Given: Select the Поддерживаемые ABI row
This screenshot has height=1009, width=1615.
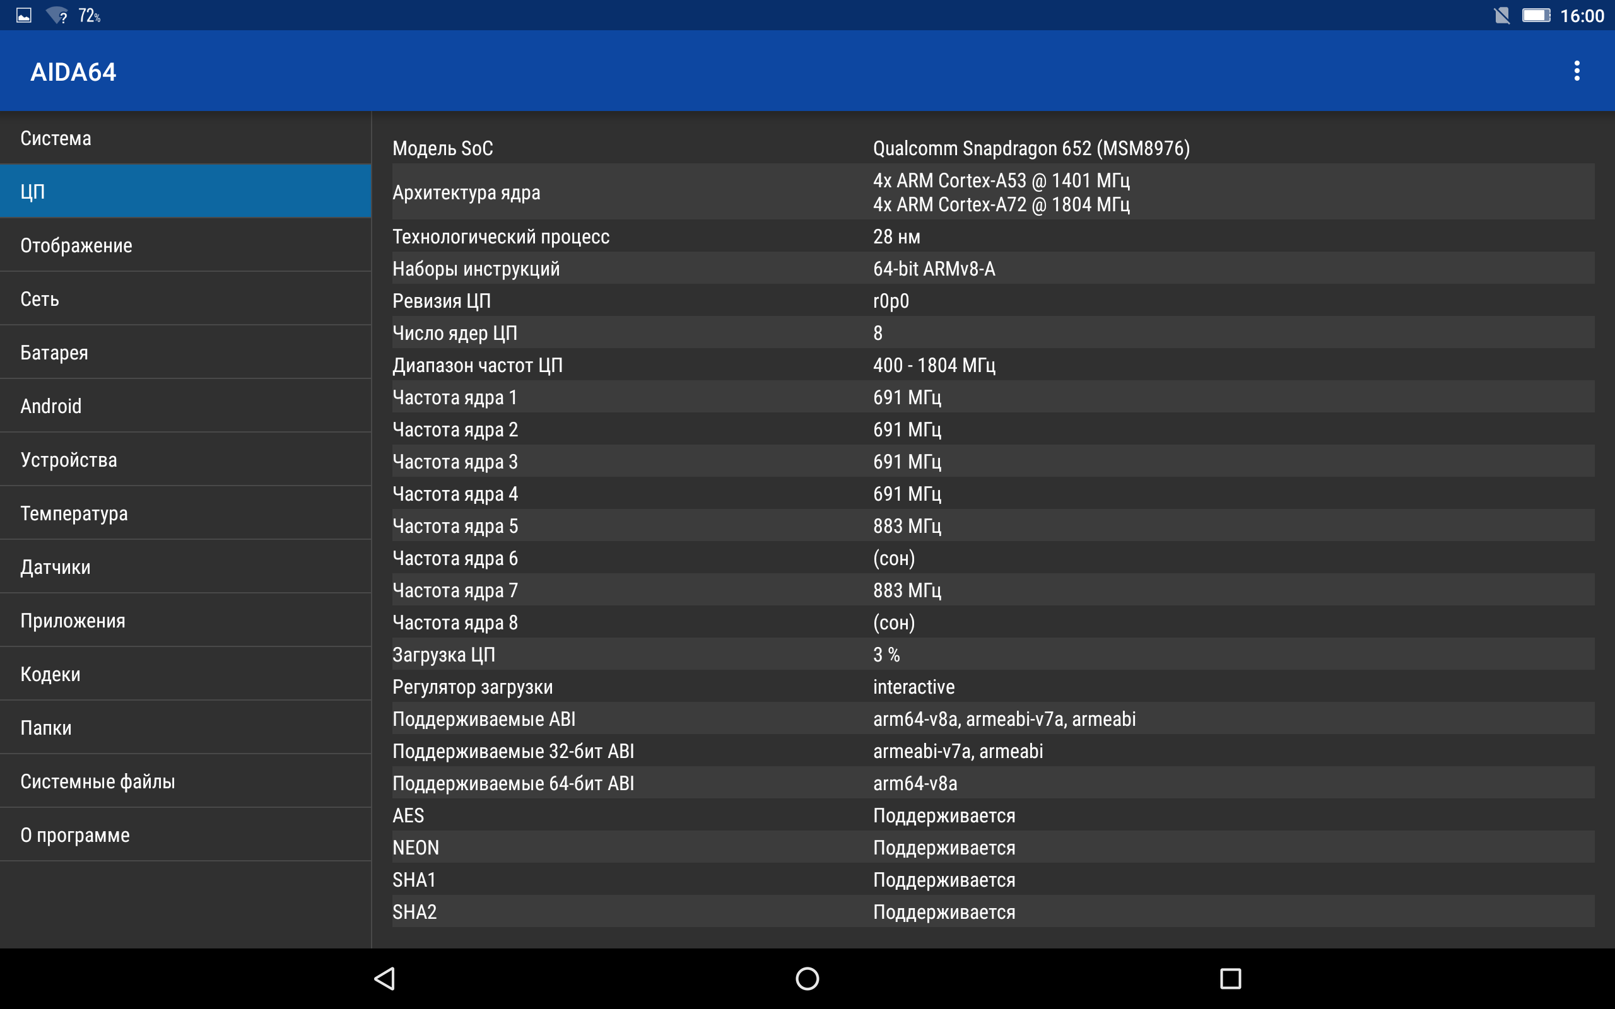Looking at the screenshot, I should click(x=993, y=718).
